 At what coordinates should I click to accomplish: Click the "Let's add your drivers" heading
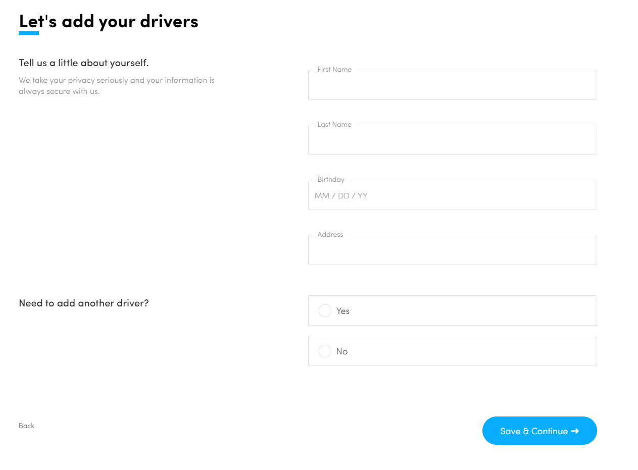click(109, 21)
